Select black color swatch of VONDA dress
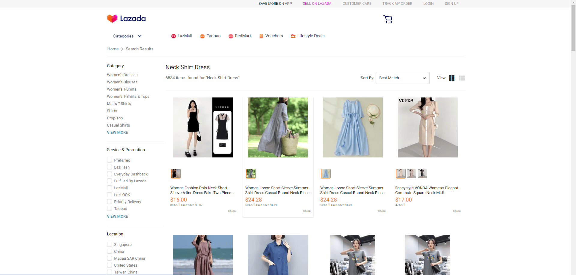 coord(422,173)
